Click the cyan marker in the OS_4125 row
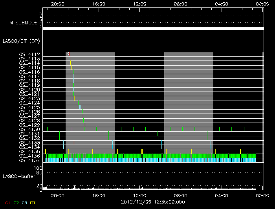275x209 pixels. point(80,107)
